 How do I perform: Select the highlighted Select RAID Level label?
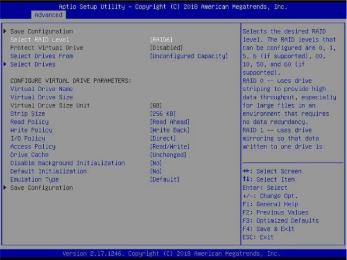(x=40, y=40)
